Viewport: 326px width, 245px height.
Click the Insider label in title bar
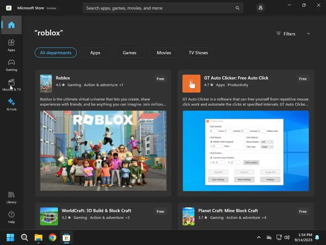(x=52, y=8)
